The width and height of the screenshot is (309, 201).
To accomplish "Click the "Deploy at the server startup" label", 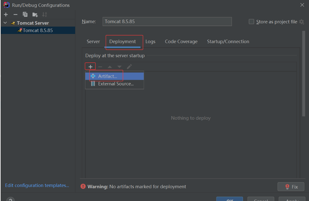I will tap(115, 55).
